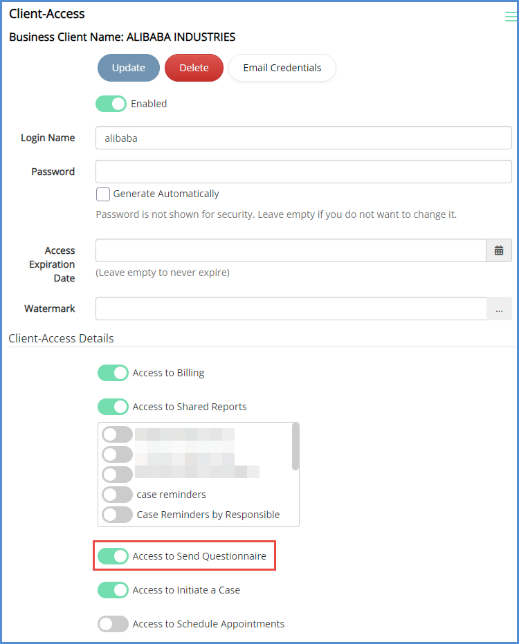
Task: Click the Access Expiration Date field
Action: (291, 250)
